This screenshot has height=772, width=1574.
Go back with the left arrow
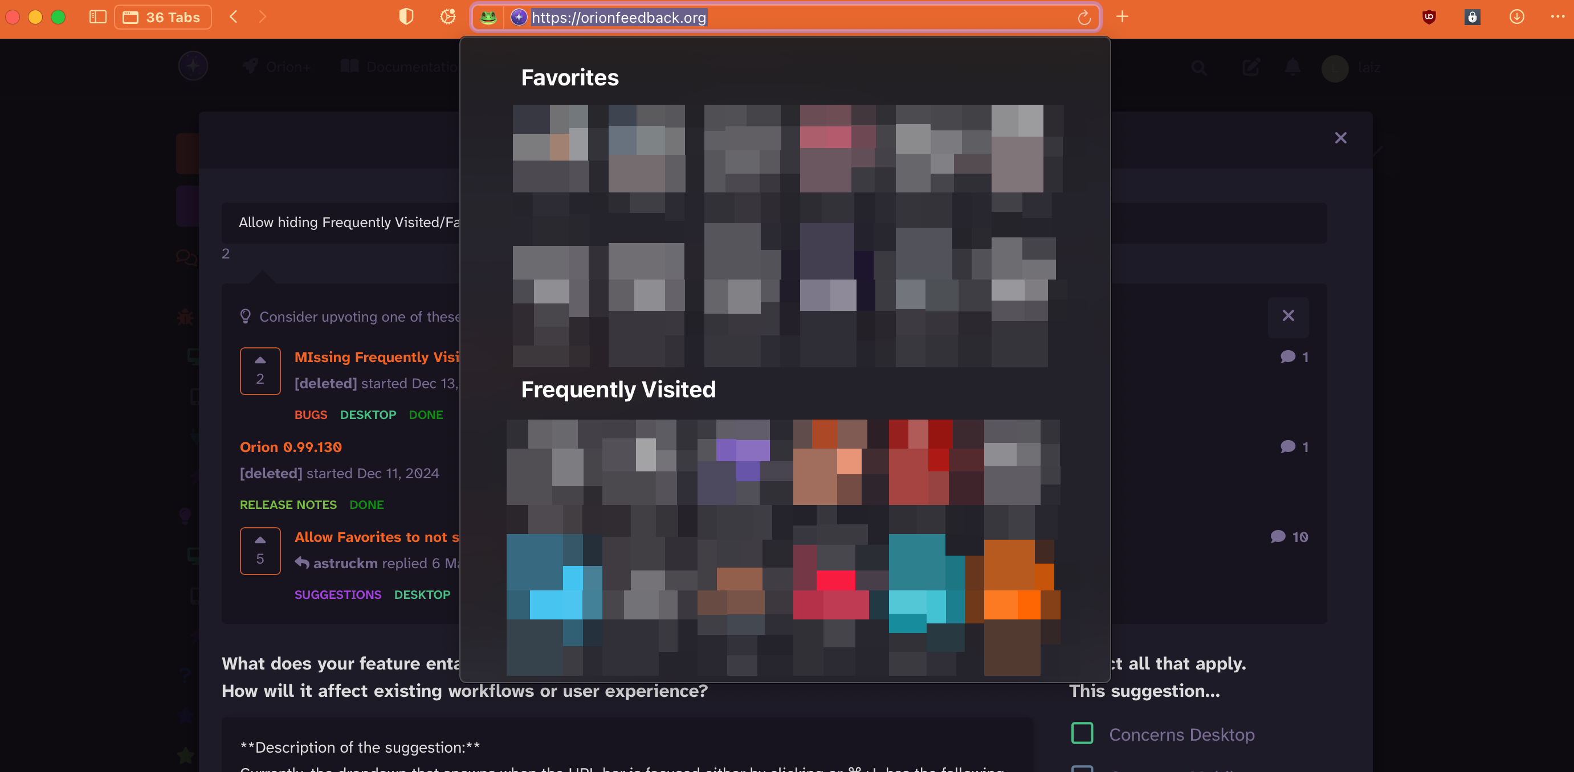234,17
